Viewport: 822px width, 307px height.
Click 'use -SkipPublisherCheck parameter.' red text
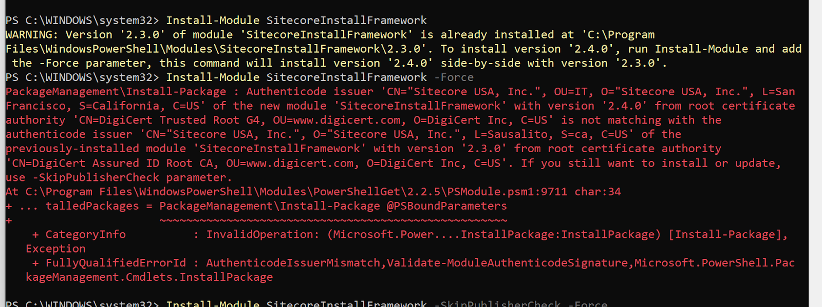point(119,178)
